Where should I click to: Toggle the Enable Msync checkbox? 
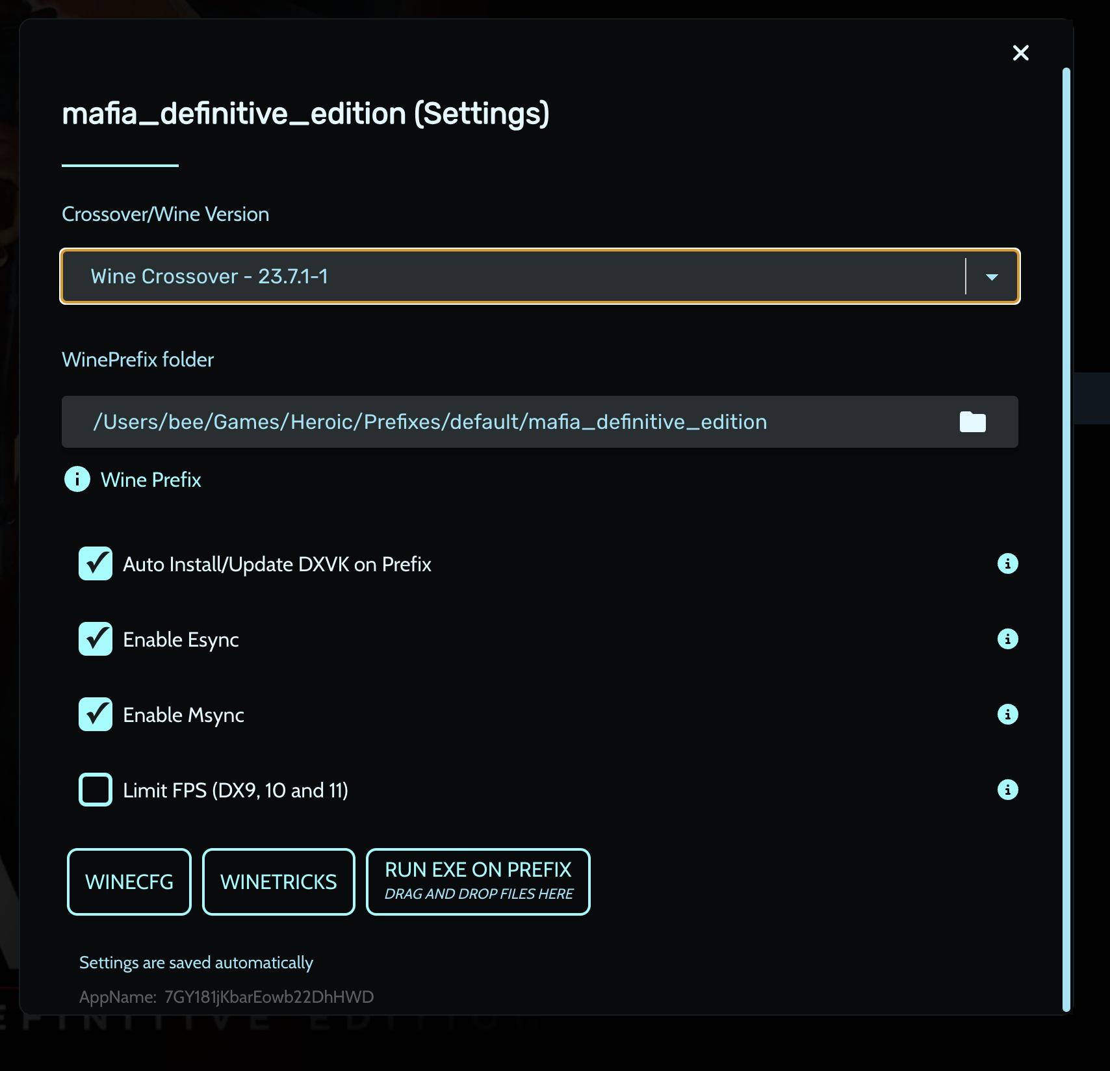(96, 714)
